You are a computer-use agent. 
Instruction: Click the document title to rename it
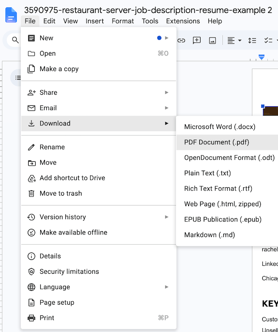point(148,10)
